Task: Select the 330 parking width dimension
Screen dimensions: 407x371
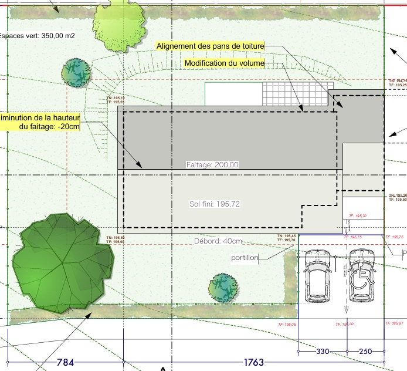Action: pyautogui.click(x=323, y=352)
